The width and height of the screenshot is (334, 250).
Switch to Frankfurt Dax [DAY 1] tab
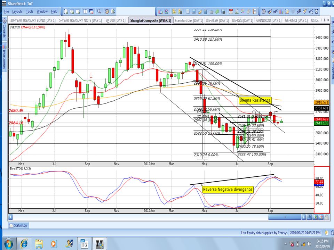[x=189, y=20]
